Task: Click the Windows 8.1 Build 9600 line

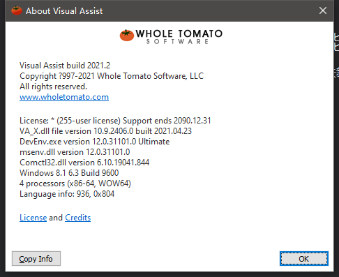Action: pyautogui.click(x=69, y=173)
